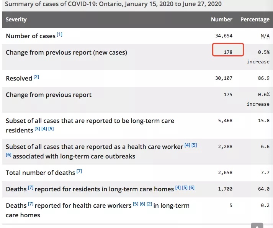Click the Percentage column header
This screenshot has width=273, height=228.
(255, 19)
